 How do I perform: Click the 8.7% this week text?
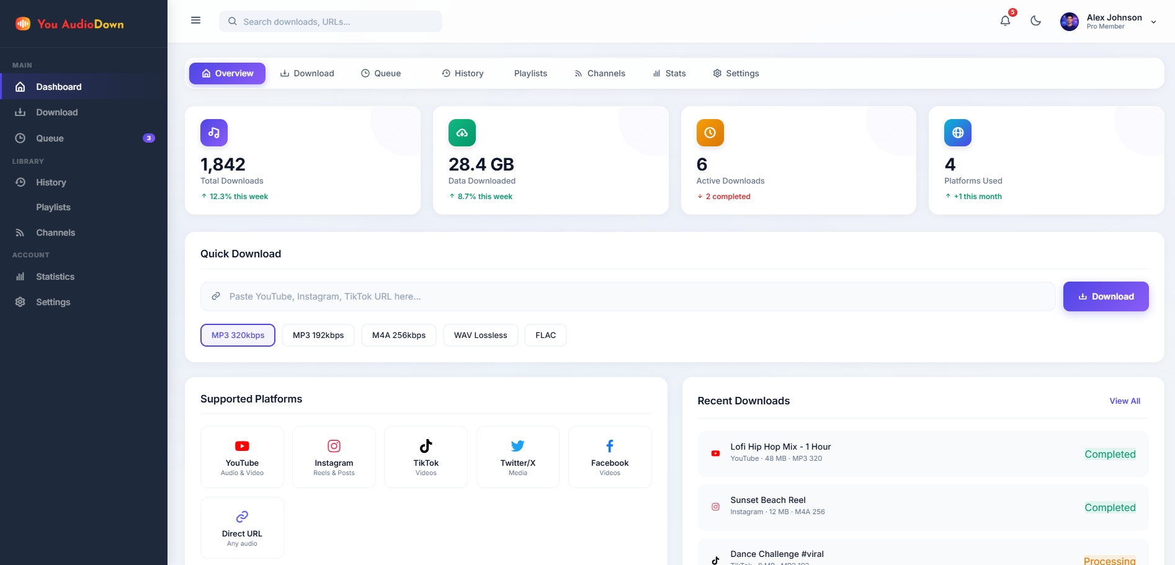[485, 197]
